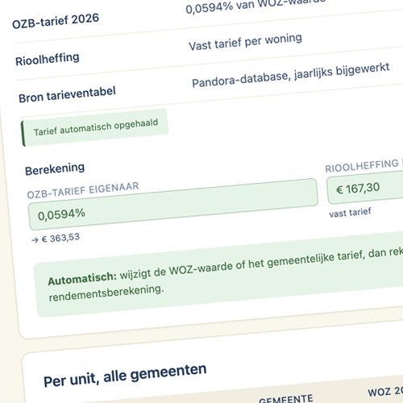Click the 'Bron tarieventabel' row label
The image size is (403, 403).
(67, 94)
